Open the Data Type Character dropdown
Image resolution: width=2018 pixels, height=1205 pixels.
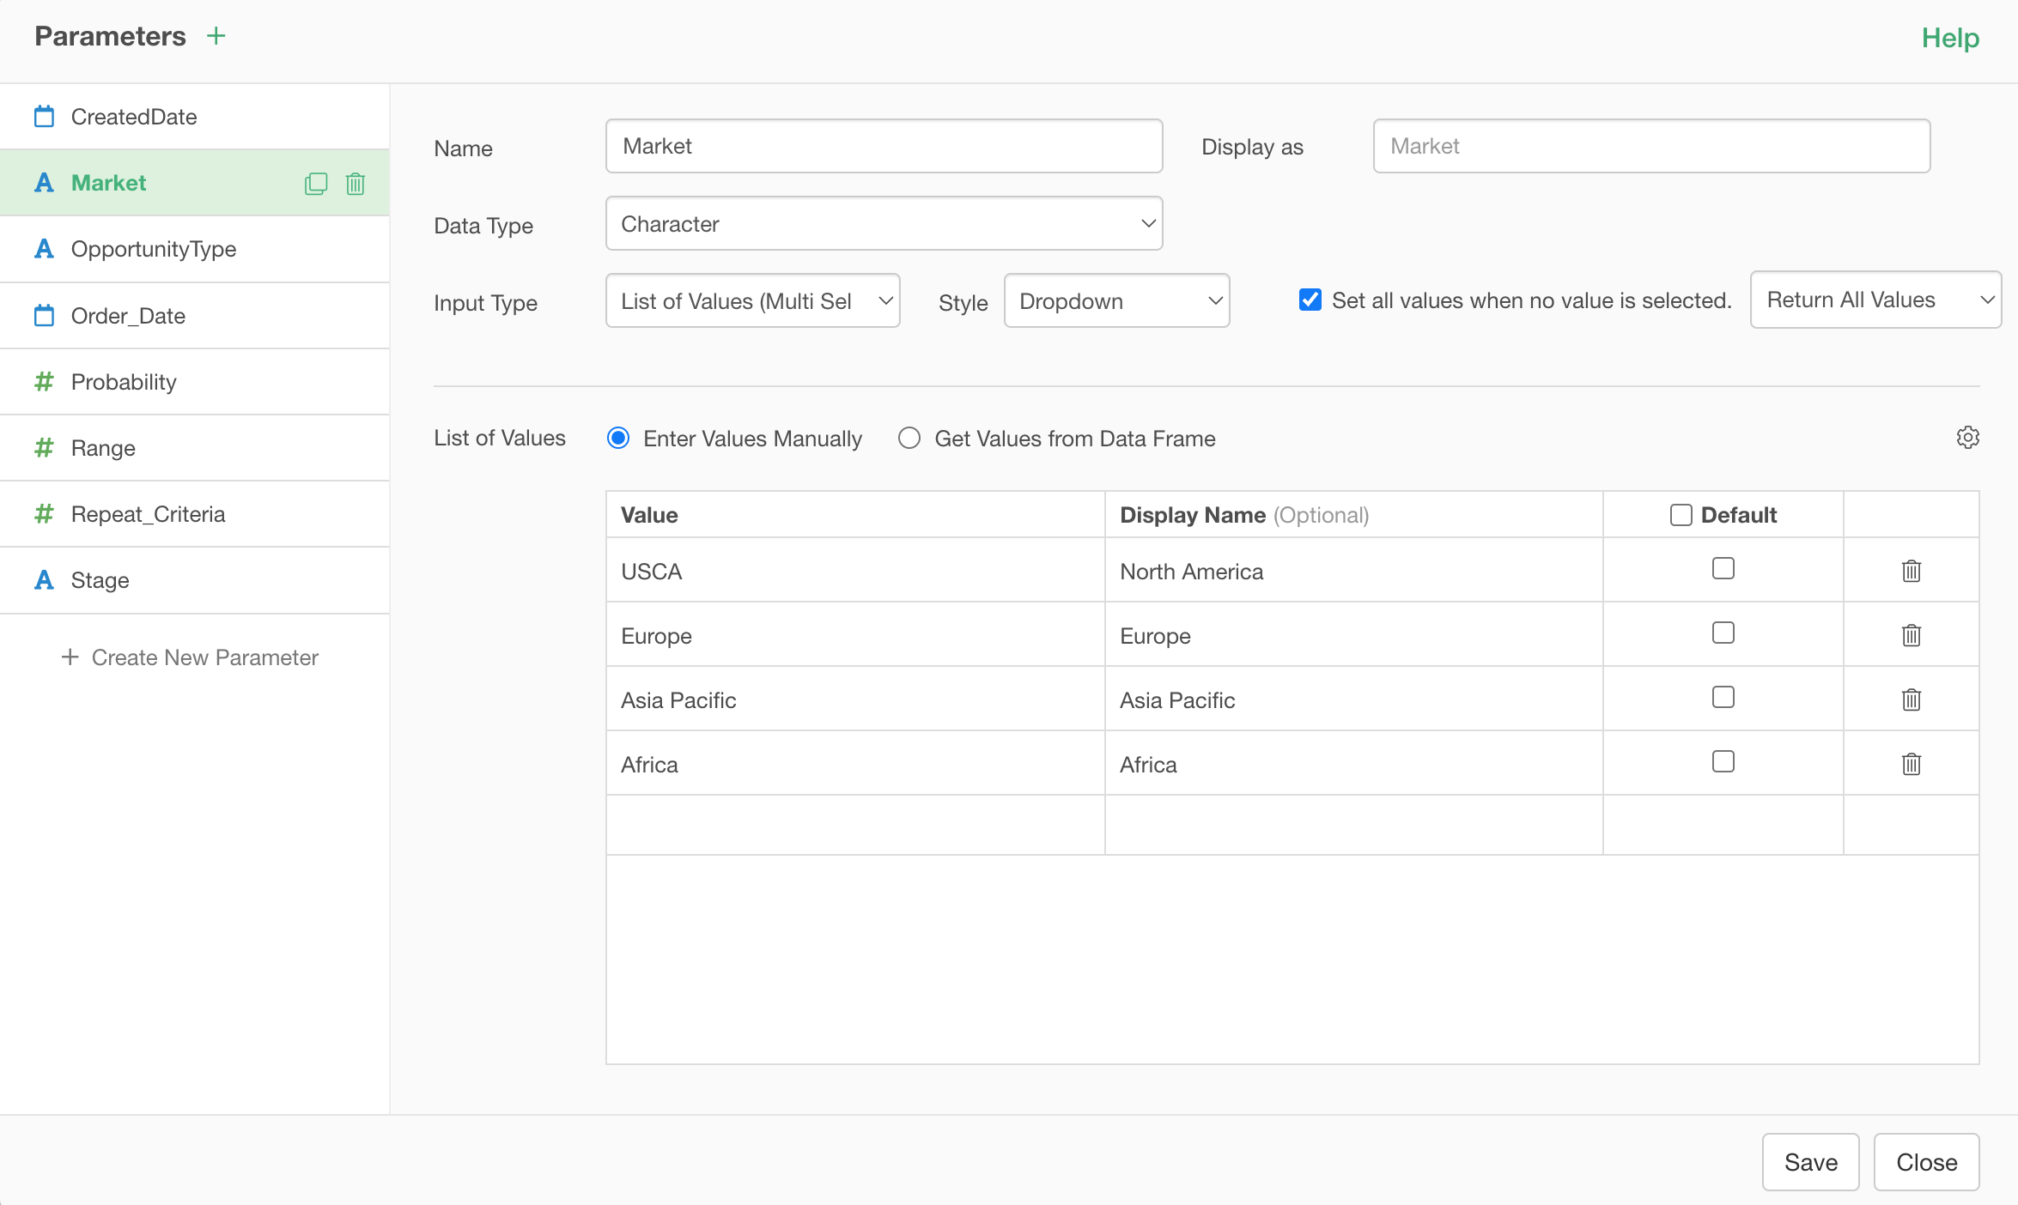884,224
